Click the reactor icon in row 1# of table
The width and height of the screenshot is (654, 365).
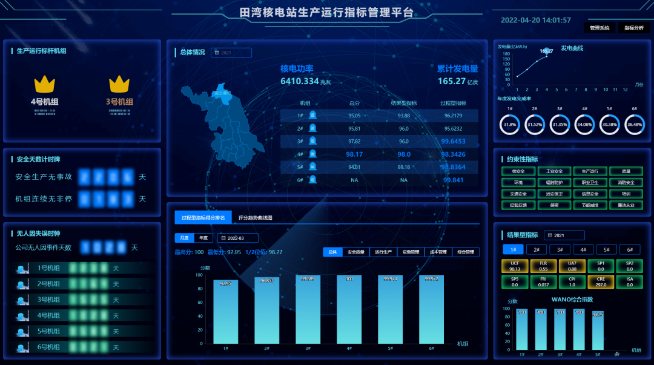pyautogui.click(x=312, y=115)
